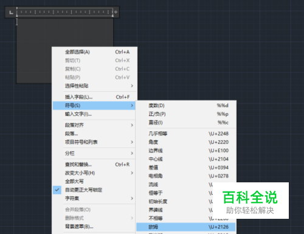Image resolution: width=304 pixels, height=234 pixels.
Task: Insert the 电相角 \U+0278 symbol
Action: (x=186, y=176)
